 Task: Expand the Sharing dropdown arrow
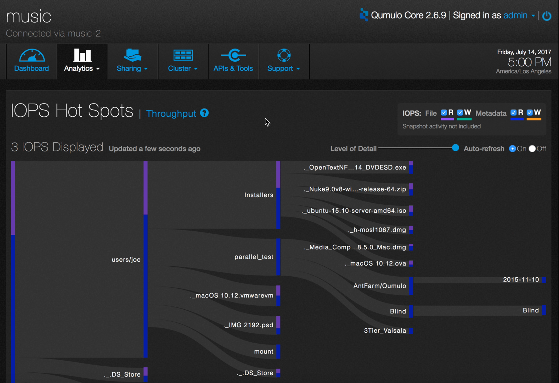tap(146, 69)
